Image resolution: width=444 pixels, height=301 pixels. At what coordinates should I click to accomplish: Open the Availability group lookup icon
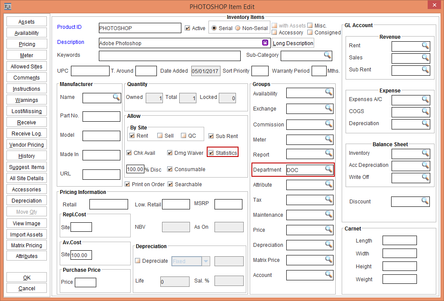click(x=328, y=92)
